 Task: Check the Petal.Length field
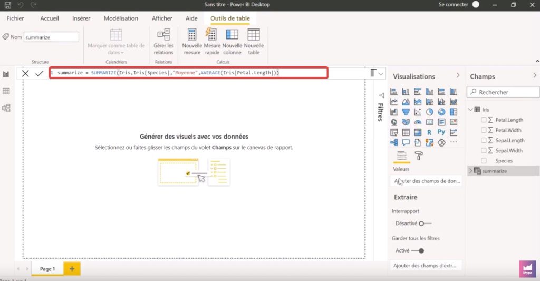click(x=484, y=120)
